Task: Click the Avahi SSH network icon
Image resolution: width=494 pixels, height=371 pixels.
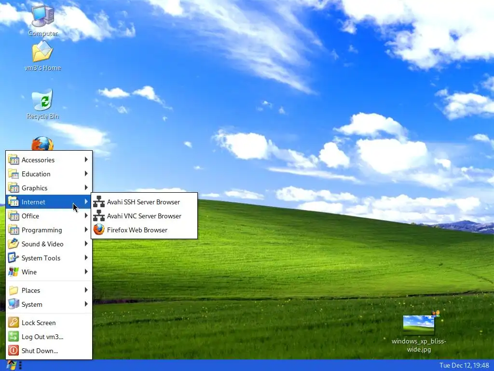Action: click(x=99, y=202)
